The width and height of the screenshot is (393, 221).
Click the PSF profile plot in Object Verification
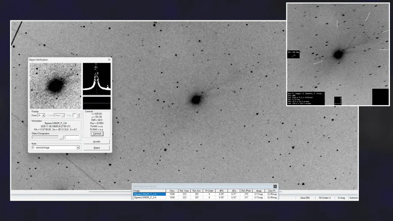point(97,78)
